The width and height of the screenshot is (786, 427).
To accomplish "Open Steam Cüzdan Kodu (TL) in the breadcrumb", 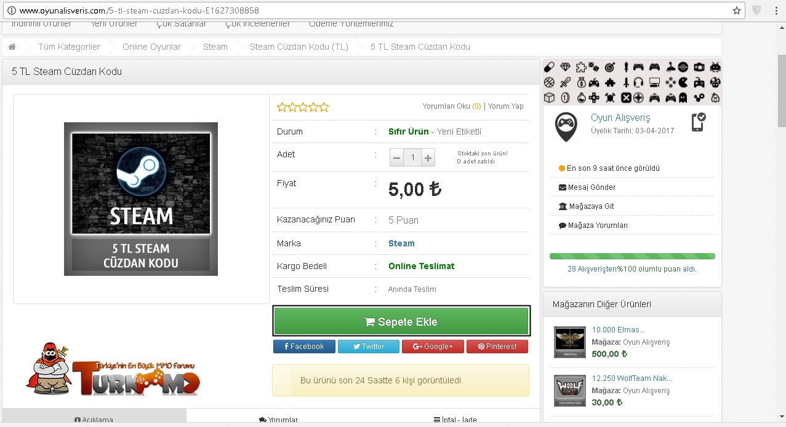I will [x=299, y=47].
